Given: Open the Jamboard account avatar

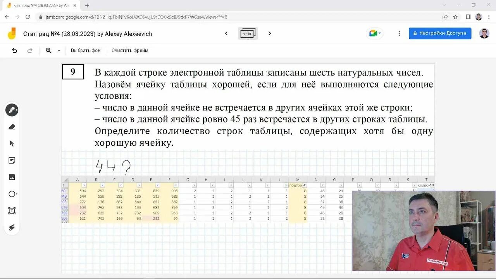Looking at the screenshot, I should (x=484, y=33).
